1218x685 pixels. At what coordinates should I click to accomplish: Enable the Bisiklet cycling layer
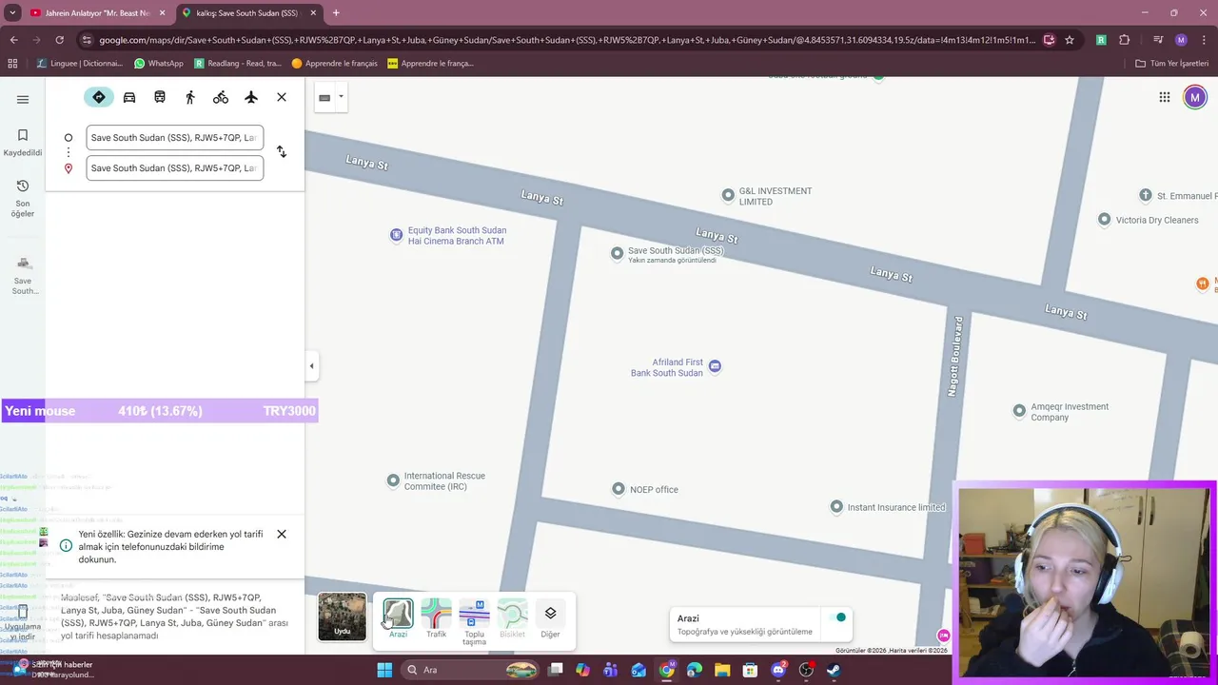coord(512,618)
